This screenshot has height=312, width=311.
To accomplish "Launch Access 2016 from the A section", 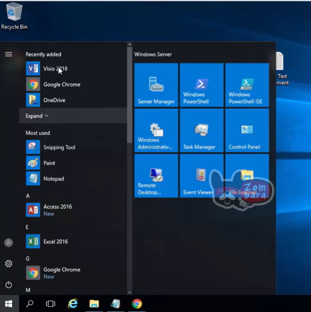I will (x=73, y=210).
